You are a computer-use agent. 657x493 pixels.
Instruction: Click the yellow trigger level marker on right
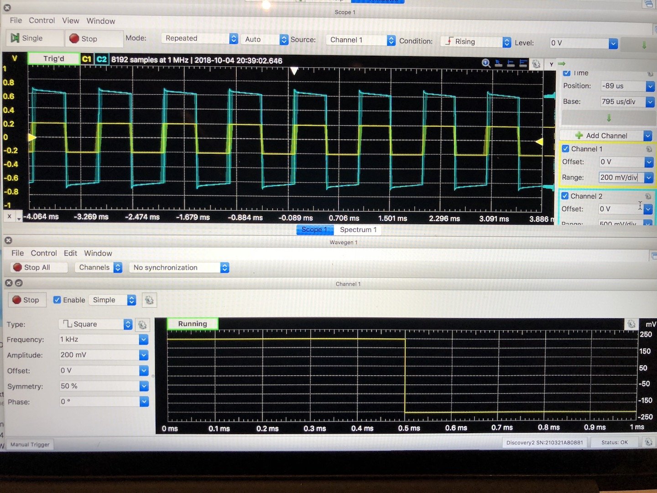pos(539,142)
